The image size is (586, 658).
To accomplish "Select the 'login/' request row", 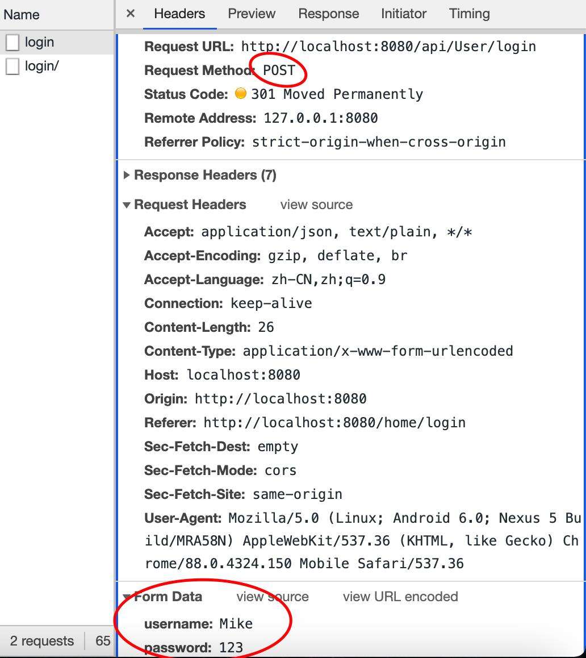I will [57, 66].
